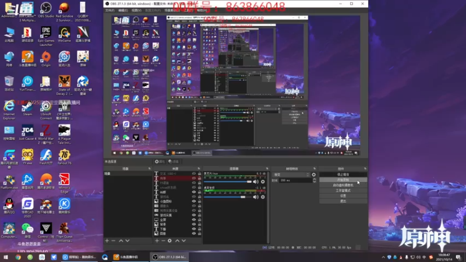Open the 滤镜 filters button above sources

pos(174,162)
